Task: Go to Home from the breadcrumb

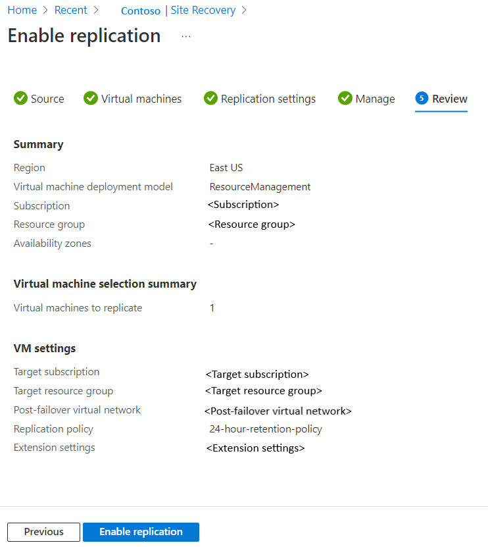Action: tap(22, 10)
